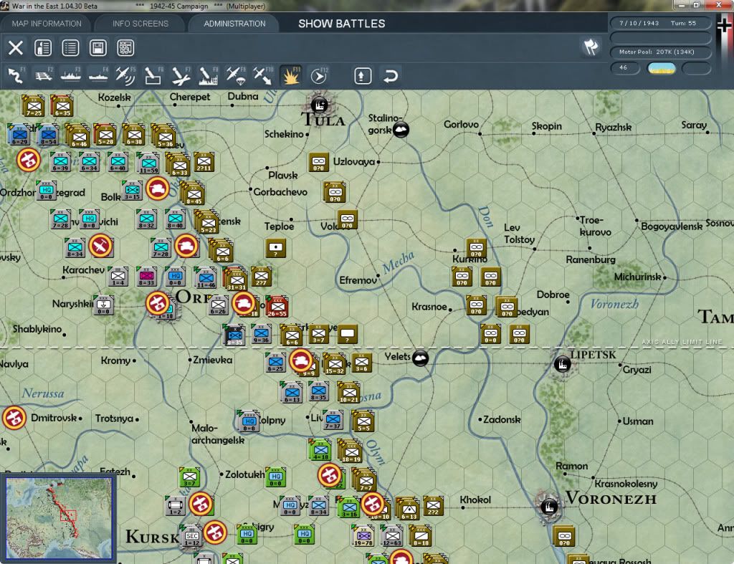This screenshot has width=734, height=564.
Task: Select Amphibious transport mode (F4)
Action: coord(98,76)
